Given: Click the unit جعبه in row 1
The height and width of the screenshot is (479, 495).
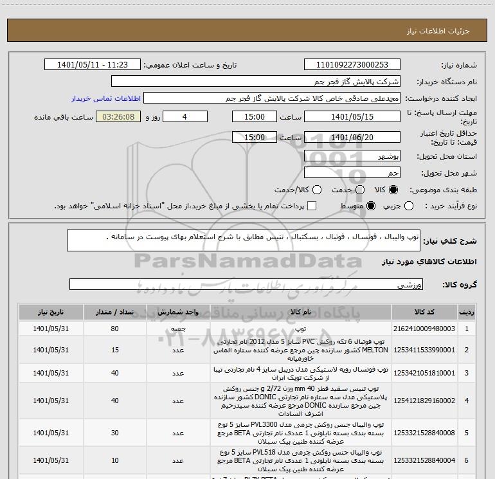Looking at the screenshot, I should [178, 329].
